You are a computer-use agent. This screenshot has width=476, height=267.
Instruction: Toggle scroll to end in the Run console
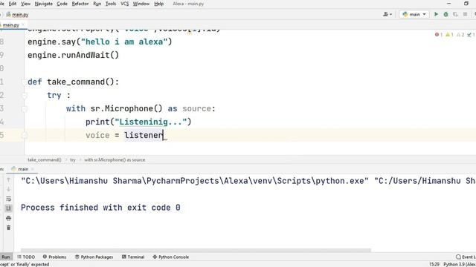[8, 208]
